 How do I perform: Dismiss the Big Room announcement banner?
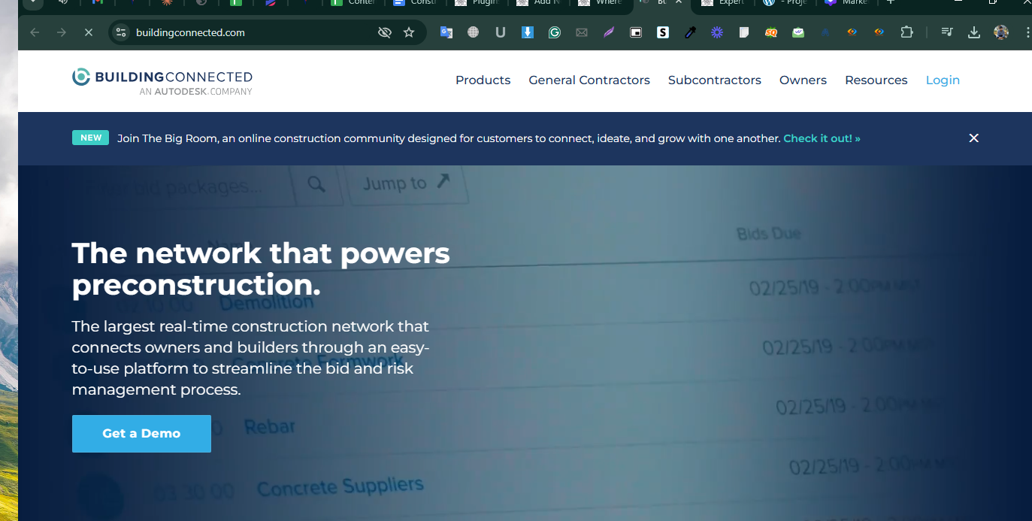click(974, 138)
